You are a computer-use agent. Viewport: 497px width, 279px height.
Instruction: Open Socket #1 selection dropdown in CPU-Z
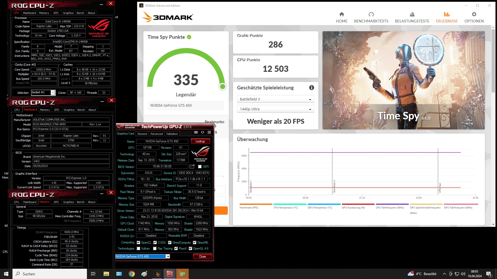click(43, 92)
